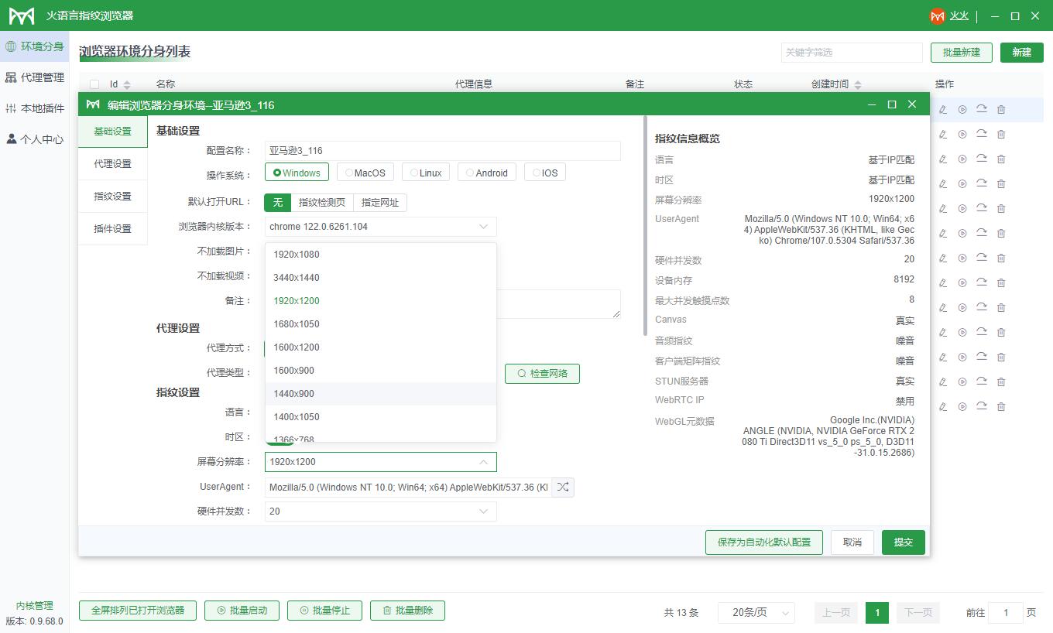Switch to the 指纹设置 tab in the dialog
1053x633 pixels.
pos(113,197)
